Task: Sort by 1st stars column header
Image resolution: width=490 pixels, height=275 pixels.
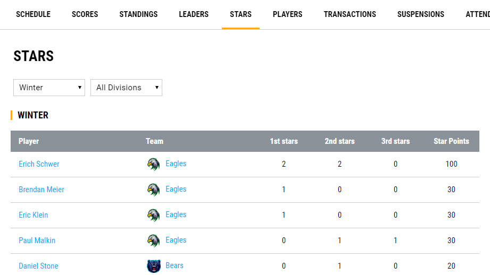Action: [x=284, y=141]
